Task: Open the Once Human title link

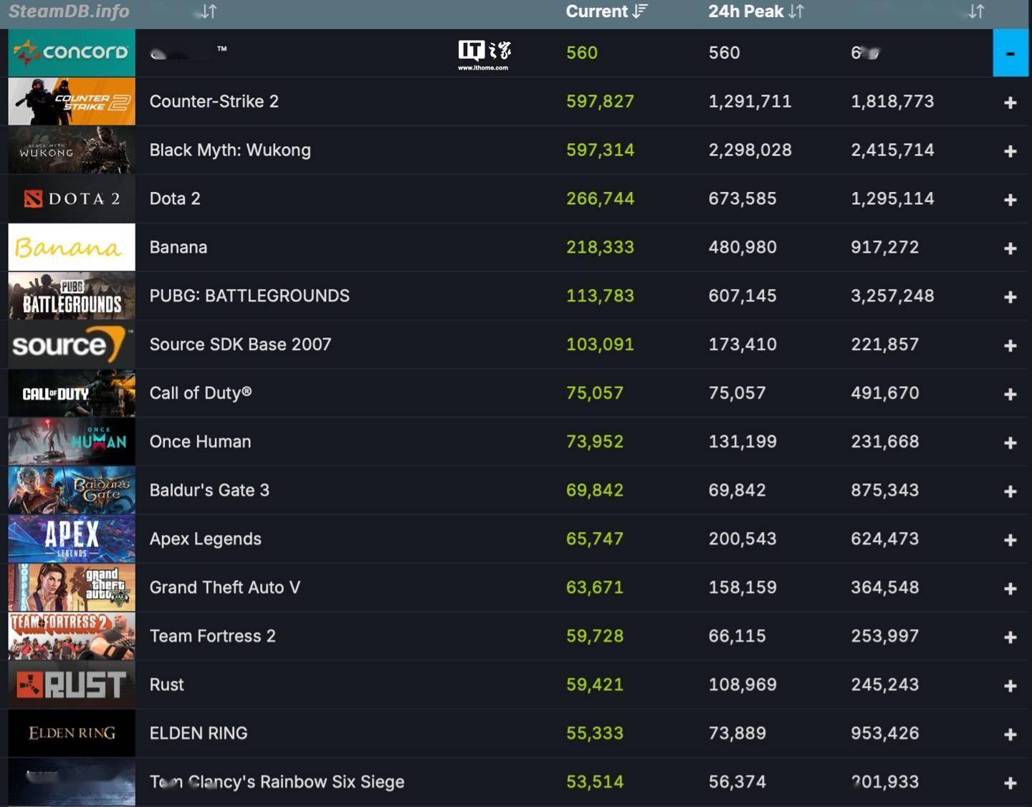Action: [200, 442]
